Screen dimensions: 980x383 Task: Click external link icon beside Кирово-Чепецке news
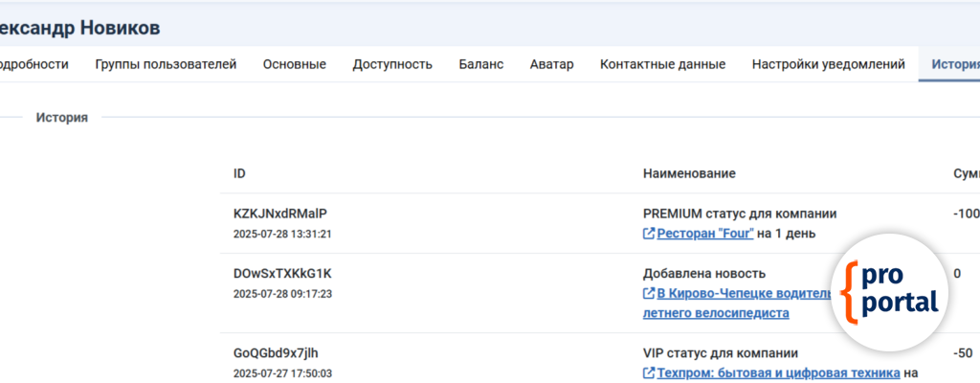coord(649,294)
